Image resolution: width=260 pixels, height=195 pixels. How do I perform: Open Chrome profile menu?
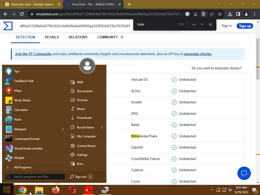246,14
